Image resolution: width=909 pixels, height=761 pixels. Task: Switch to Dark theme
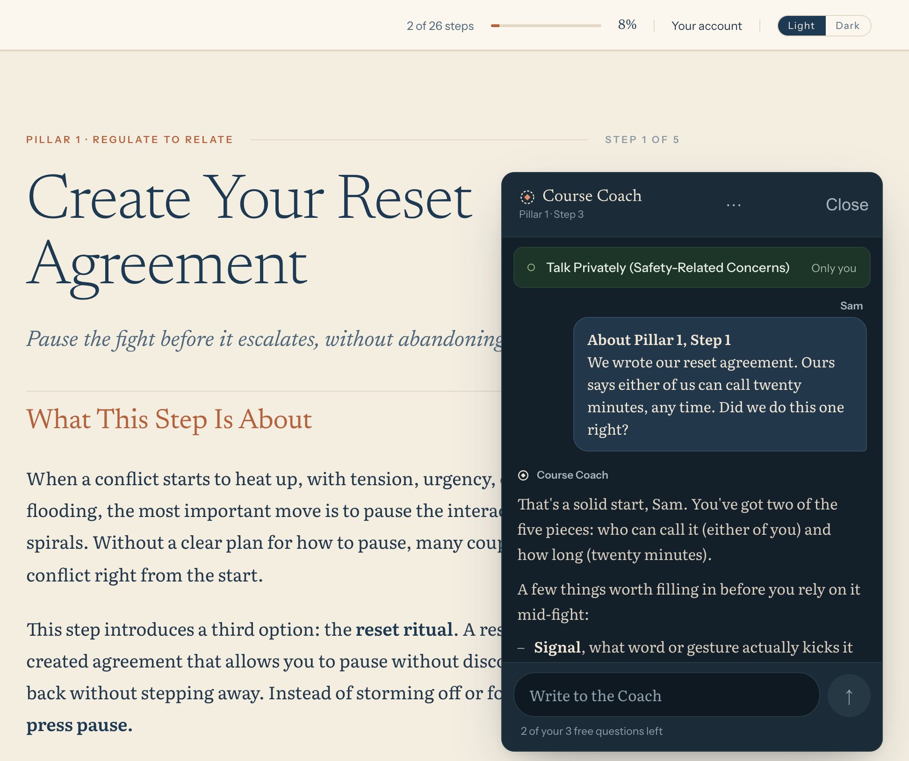(x=847, y=26)
